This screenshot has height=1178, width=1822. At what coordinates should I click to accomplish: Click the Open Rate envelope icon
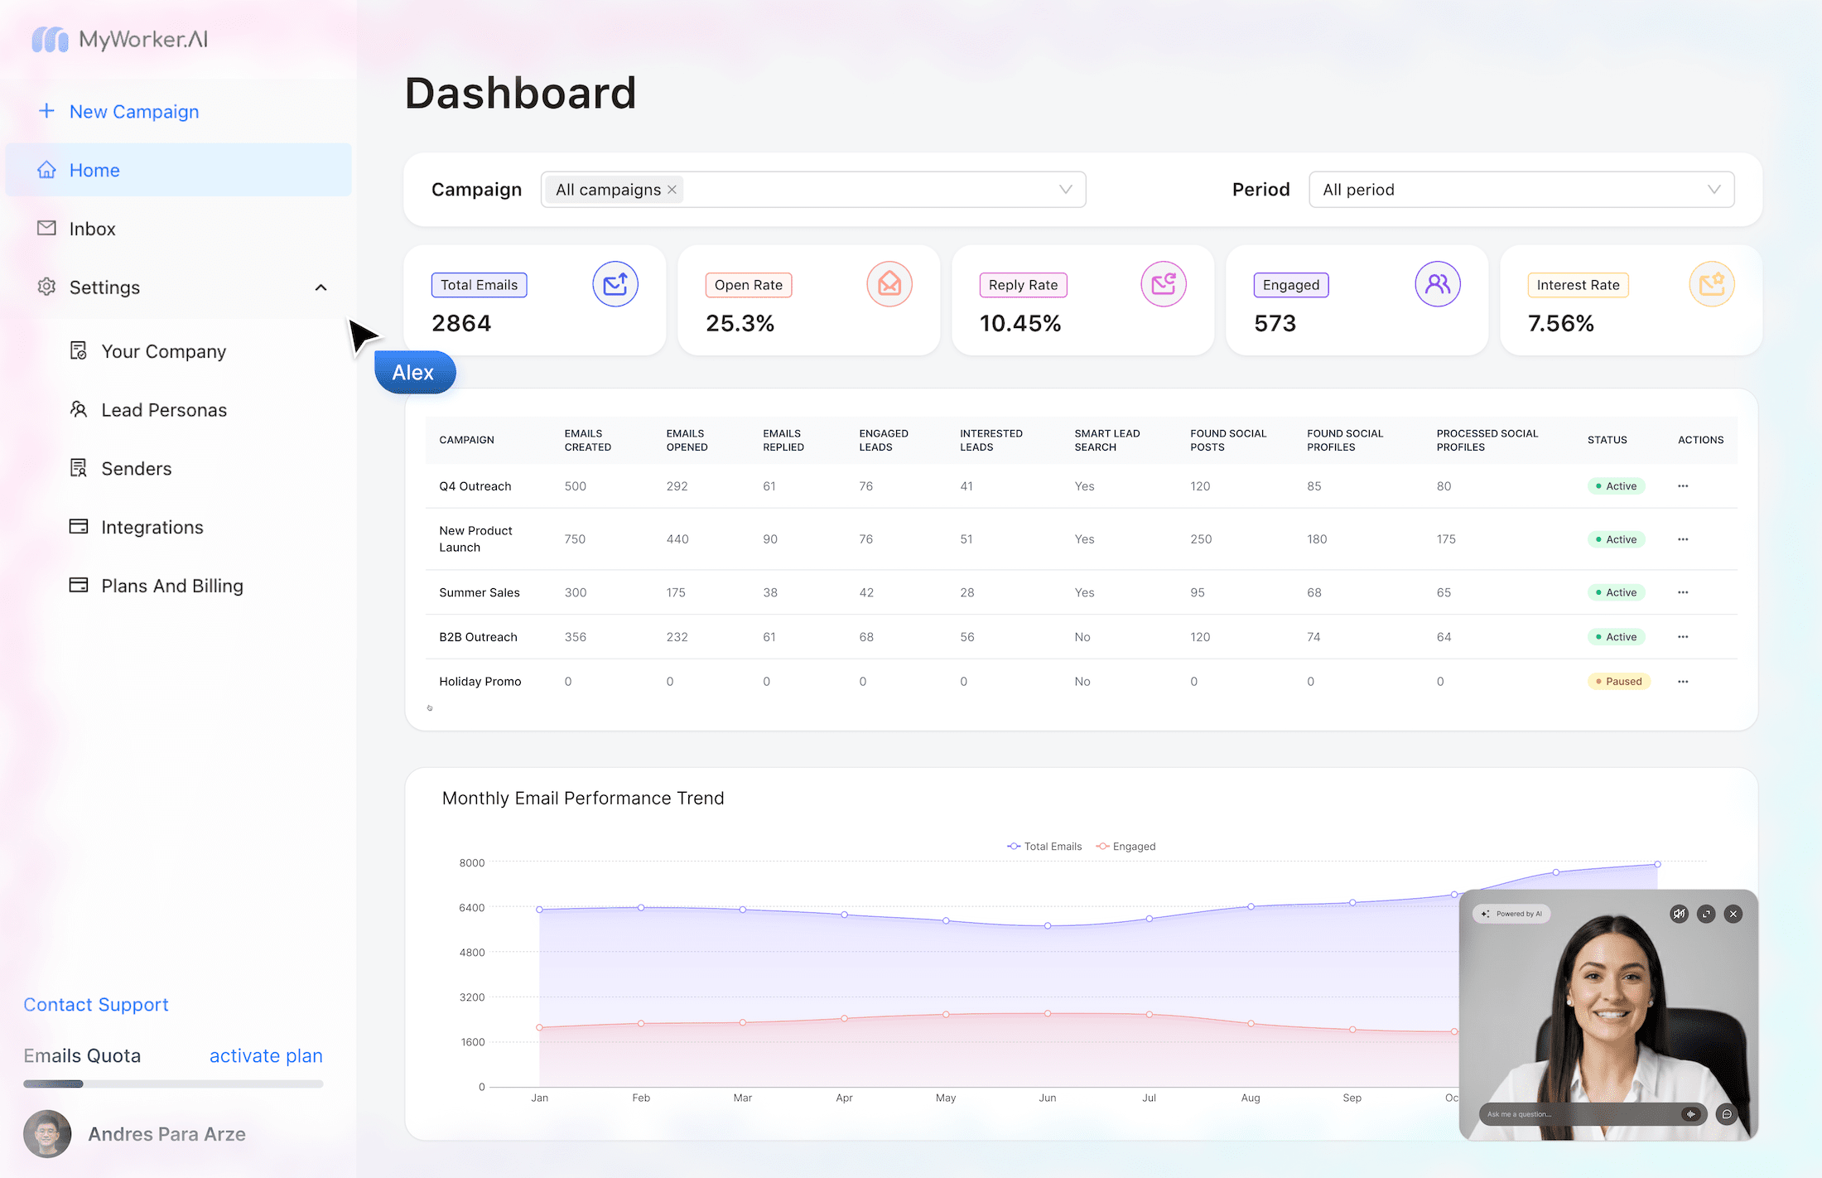[889, 284]
